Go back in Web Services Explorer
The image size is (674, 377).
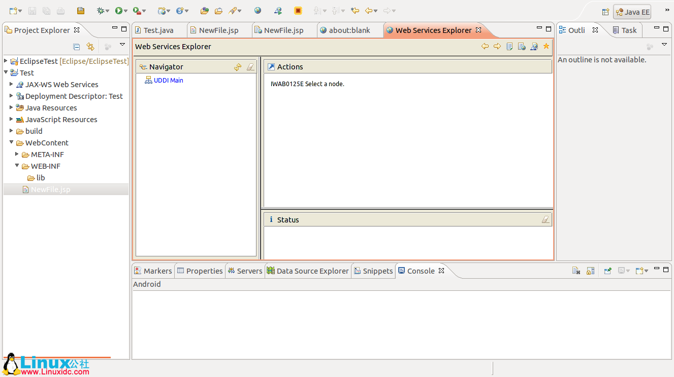coord(485,46)
